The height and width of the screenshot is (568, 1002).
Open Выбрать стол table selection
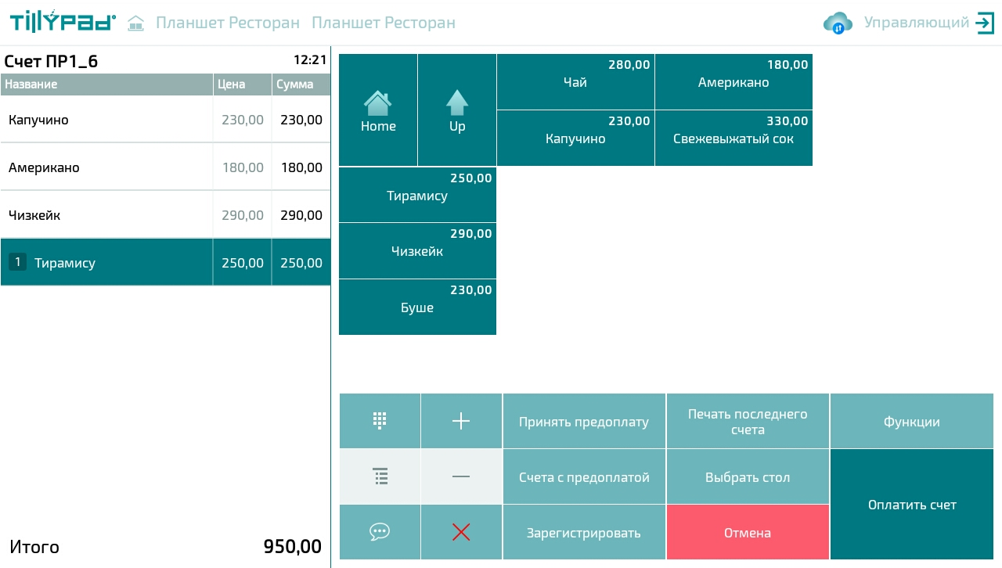(748, 477)
